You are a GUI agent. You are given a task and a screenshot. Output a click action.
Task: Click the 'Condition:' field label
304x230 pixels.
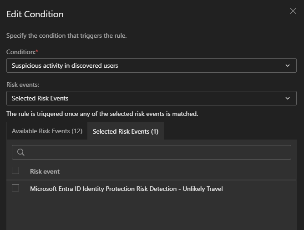coord(20,52)
